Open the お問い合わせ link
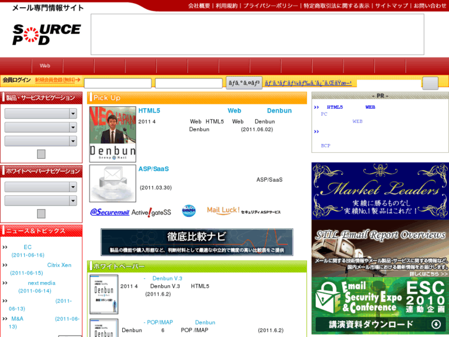Viewport: 449px width, 337px height. click(430, 6)
